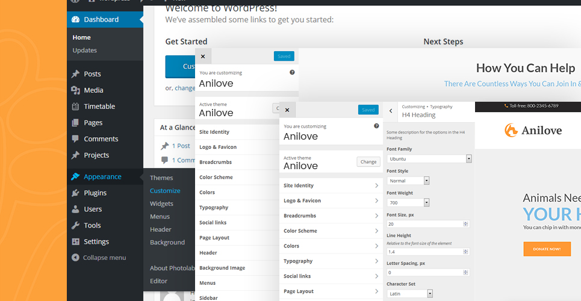581x301 pixels.
Task: Open the Updates submenu link
Action: [x=84, y=51]
